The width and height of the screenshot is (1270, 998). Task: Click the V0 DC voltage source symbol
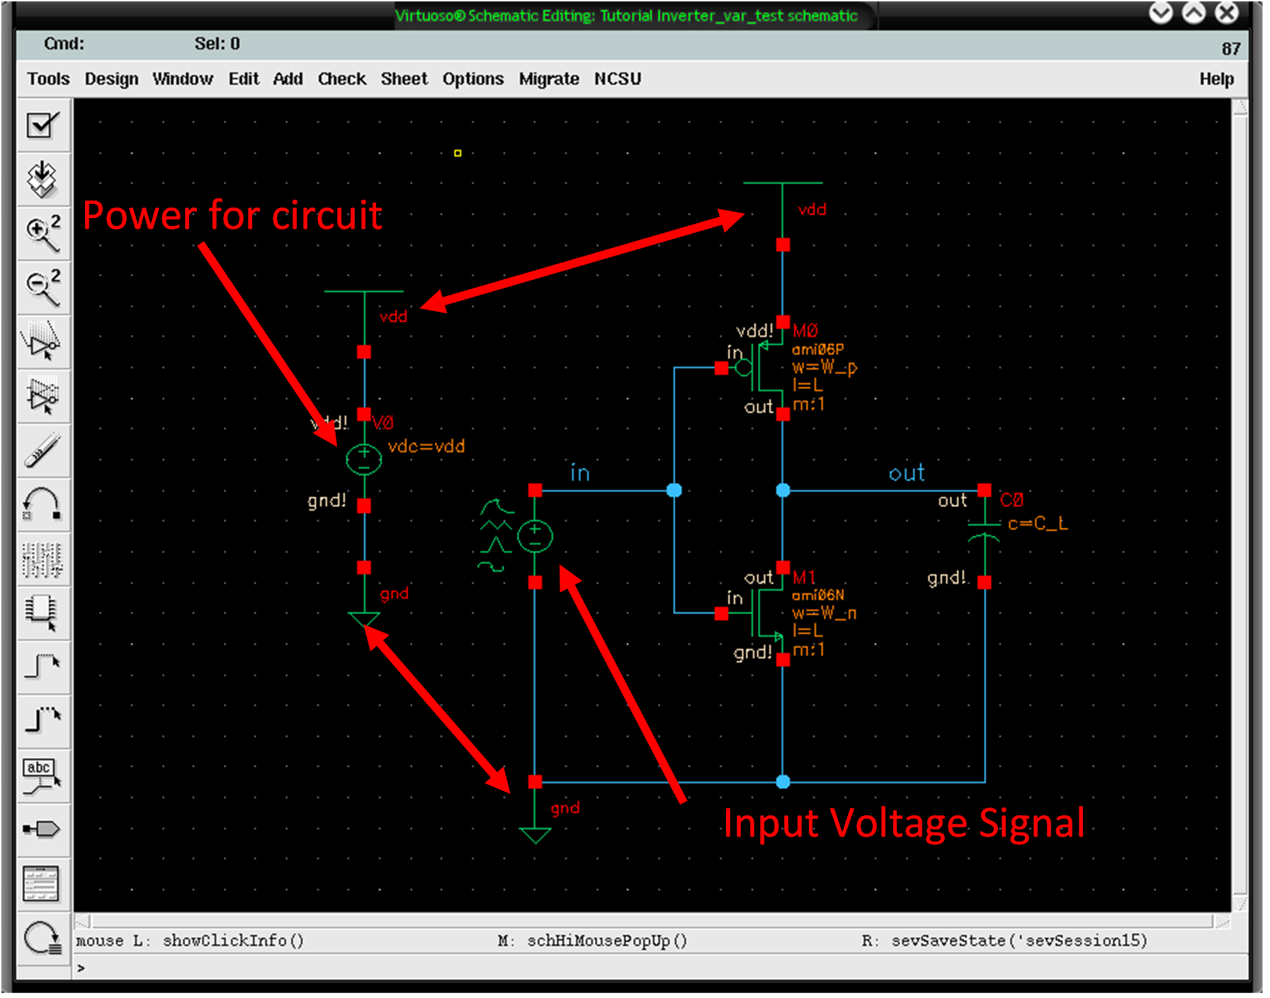pos(364,460)
